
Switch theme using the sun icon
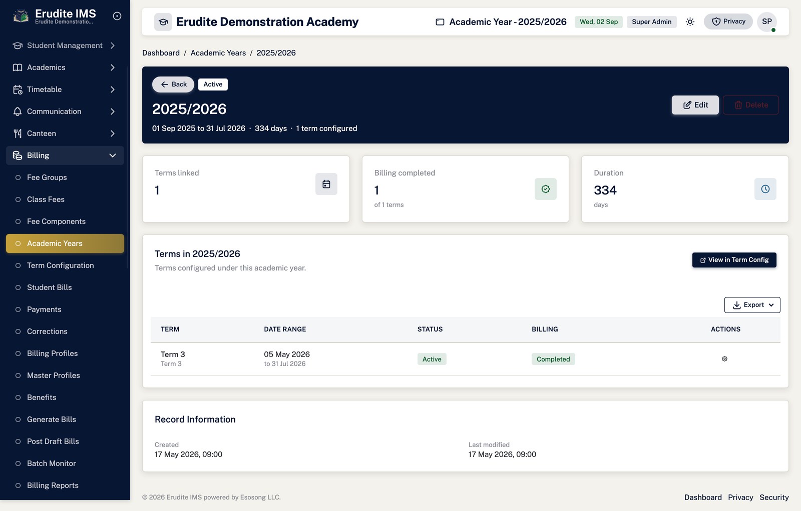click(x=690, y=22)
